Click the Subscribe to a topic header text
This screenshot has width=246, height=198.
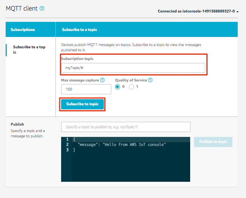tap(80, 30)
